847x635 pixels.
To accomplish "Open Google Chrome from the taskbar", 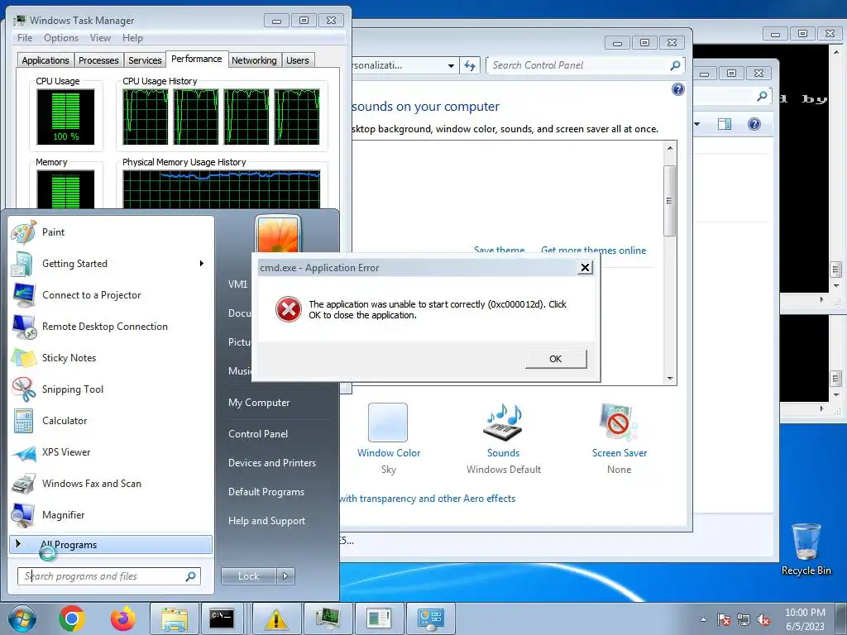I will [72, 618].
